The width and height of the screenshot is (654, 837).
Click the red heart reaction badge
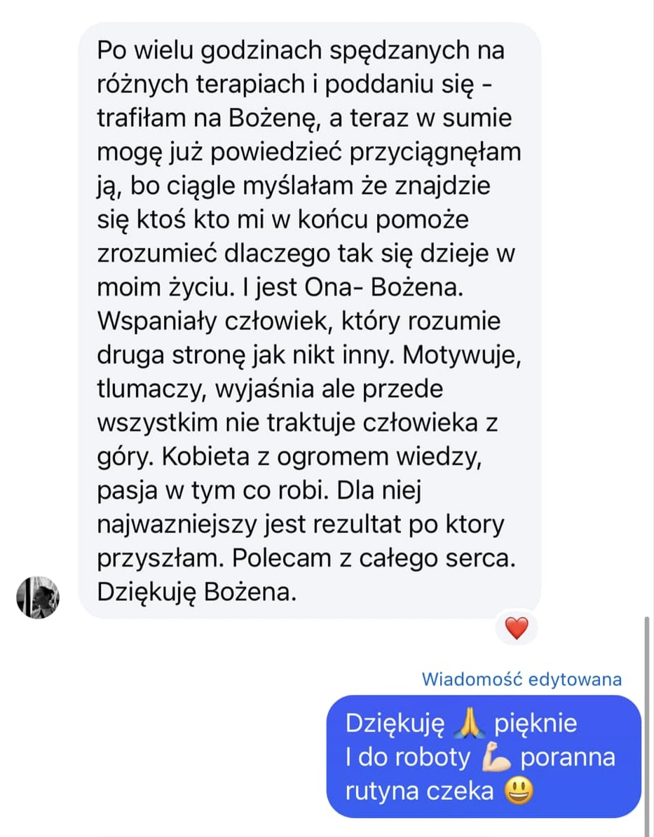click(516, 628)
